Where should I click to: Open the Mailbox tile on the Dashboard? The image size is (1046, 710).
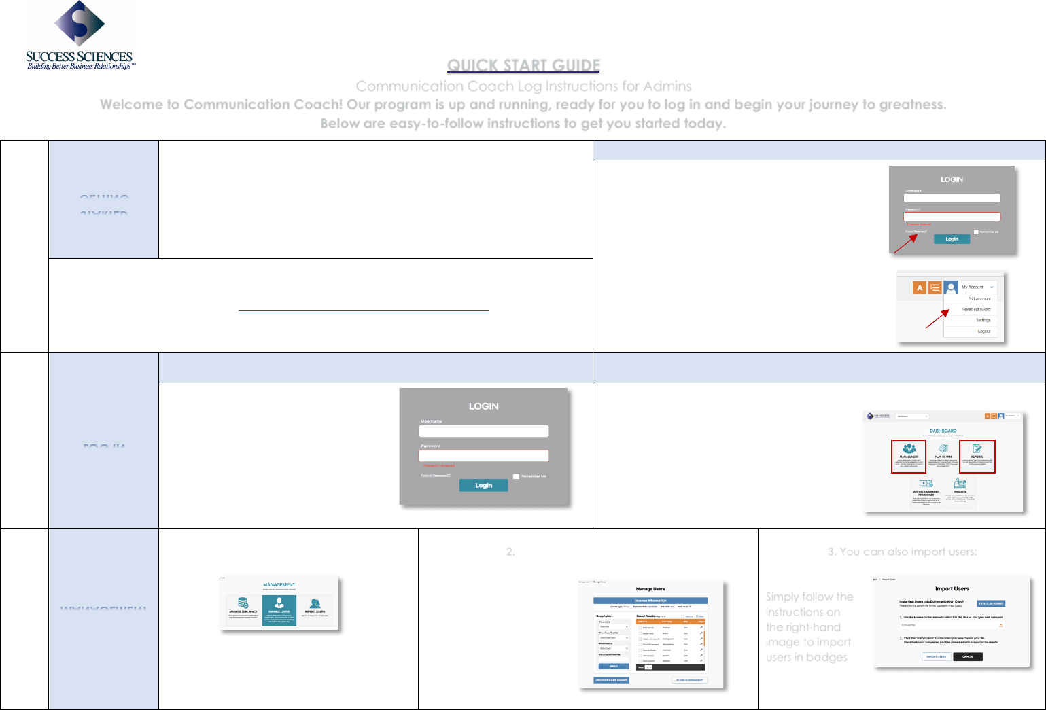[x=960, y=492]
